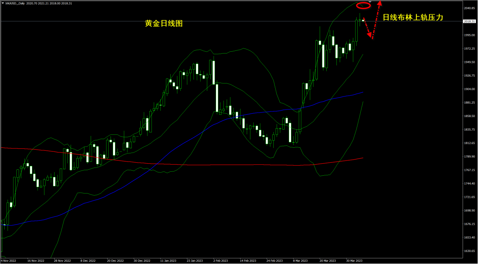Click the 日线布林上轨压力 text label

point(413,17)
